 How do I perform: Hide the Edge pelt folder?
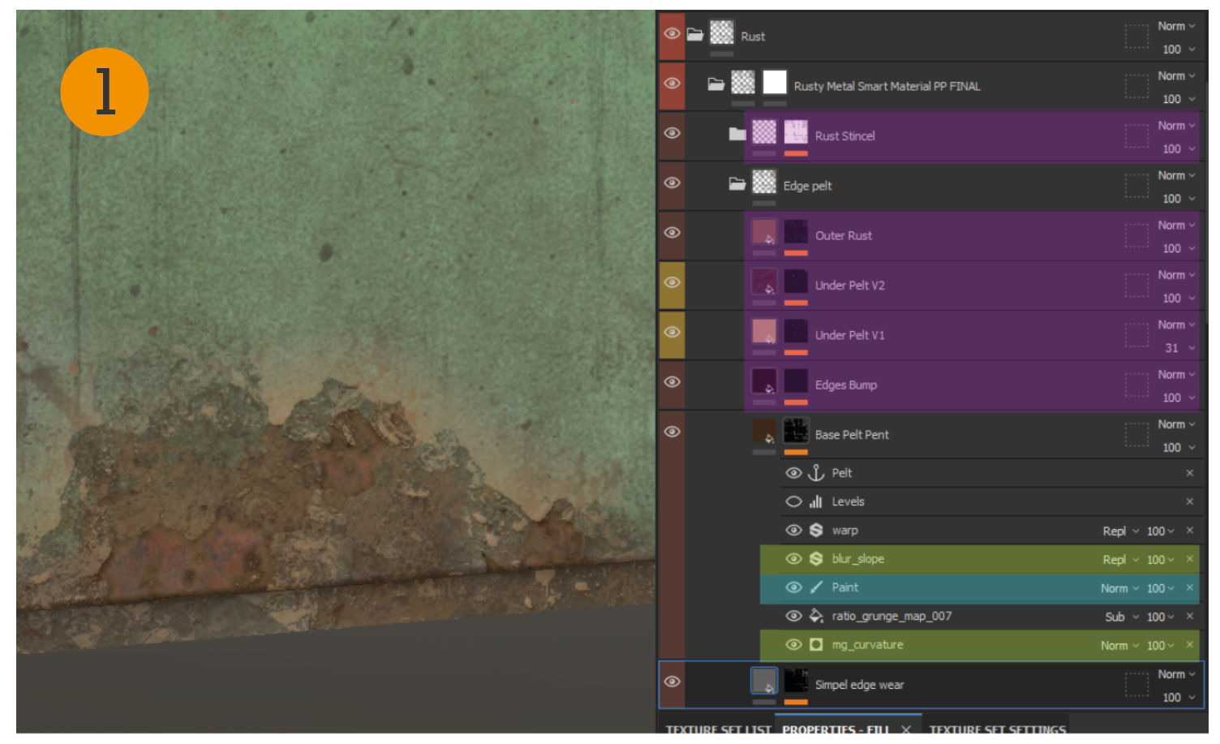pos(672,183)
